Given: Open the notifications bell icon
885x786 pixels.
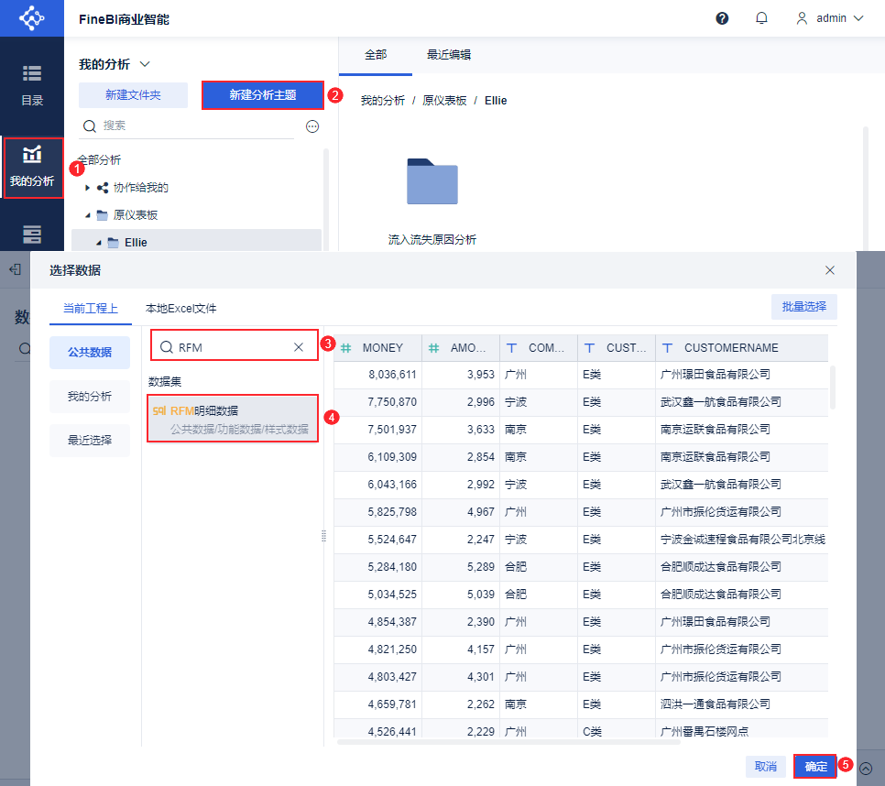Looking at the screenshot, I should (761, 18).
